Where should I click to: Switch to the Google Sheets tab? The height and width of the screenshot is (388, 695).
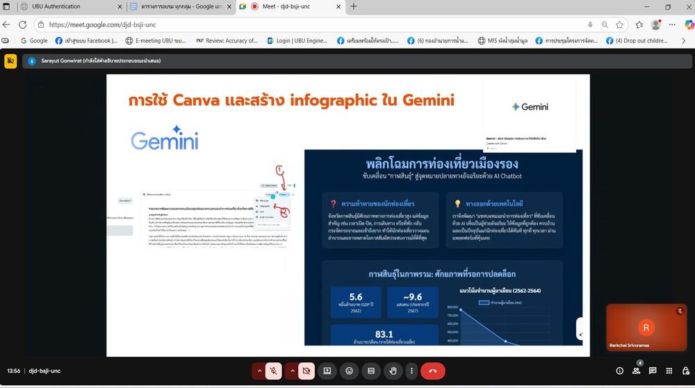[x=177, y=6]
